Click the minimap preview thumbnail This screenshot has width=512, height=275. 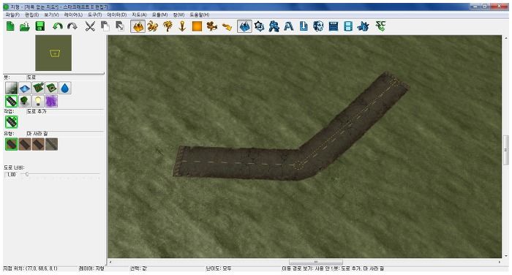pos(53,53)
